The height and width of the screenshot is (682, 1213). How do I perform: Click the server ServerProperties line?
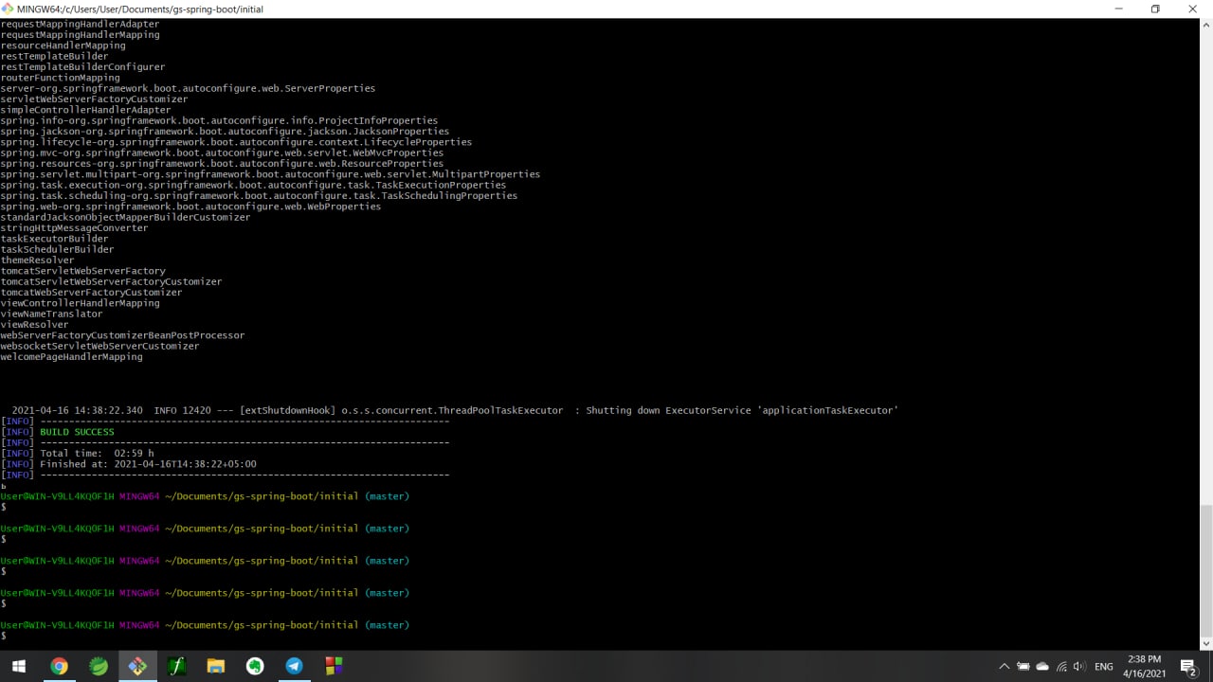[188, 88]
